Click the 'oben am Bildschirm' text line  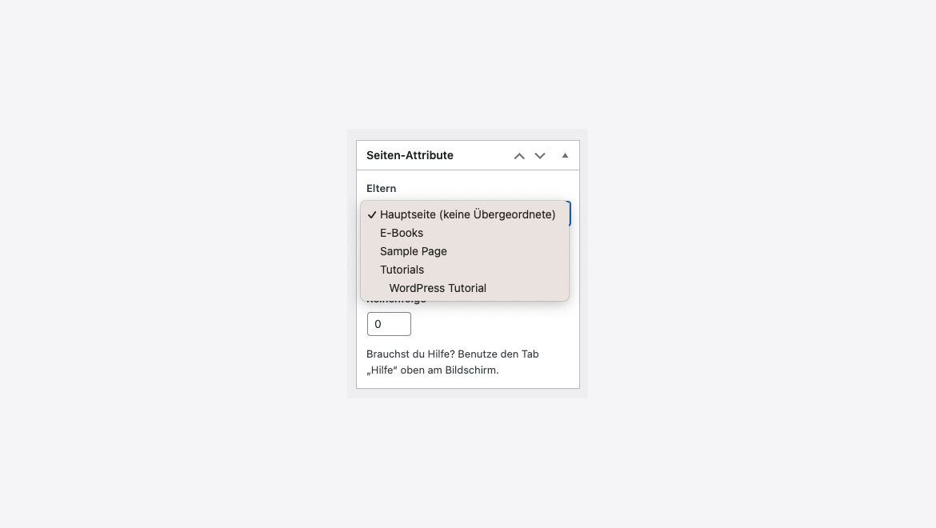click(449, 370)
